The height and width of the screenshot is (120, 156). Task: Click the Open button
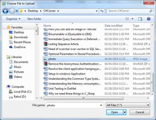coord(115,112)
